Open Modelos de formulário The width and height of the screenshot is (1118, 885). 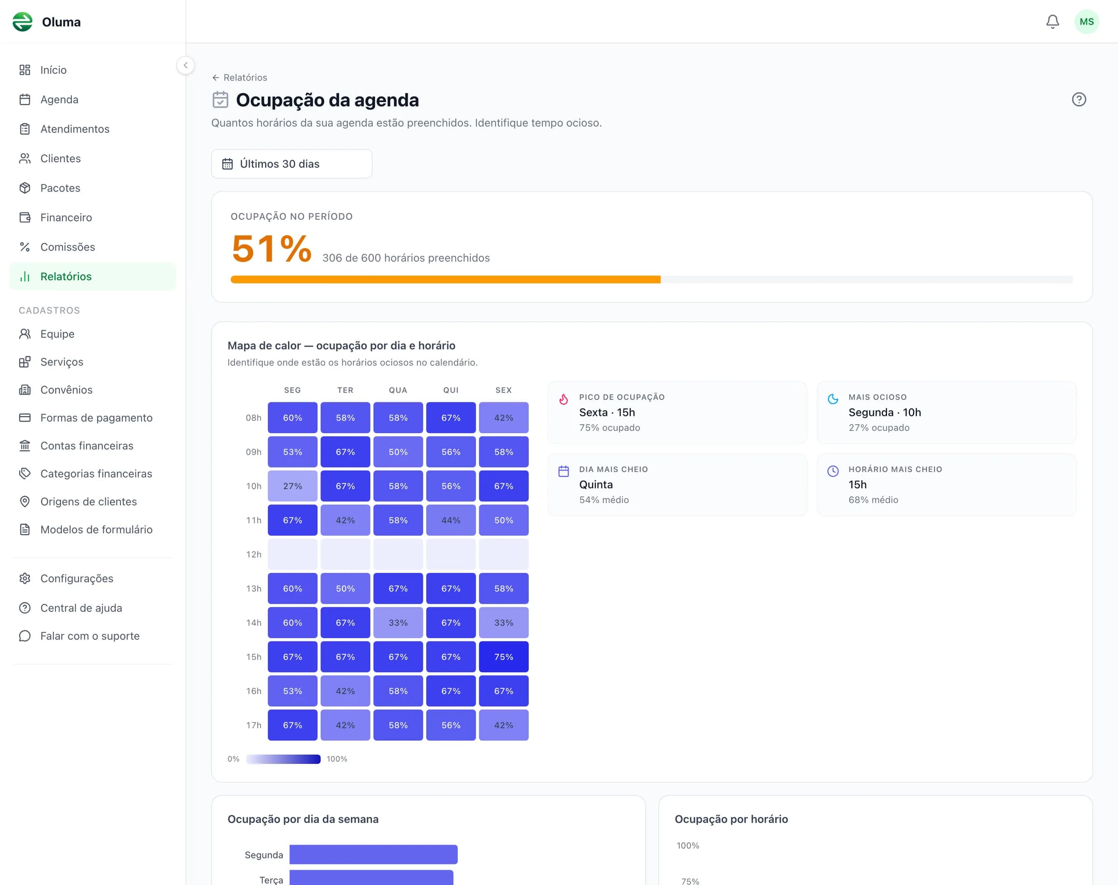[x=93, y=530]
